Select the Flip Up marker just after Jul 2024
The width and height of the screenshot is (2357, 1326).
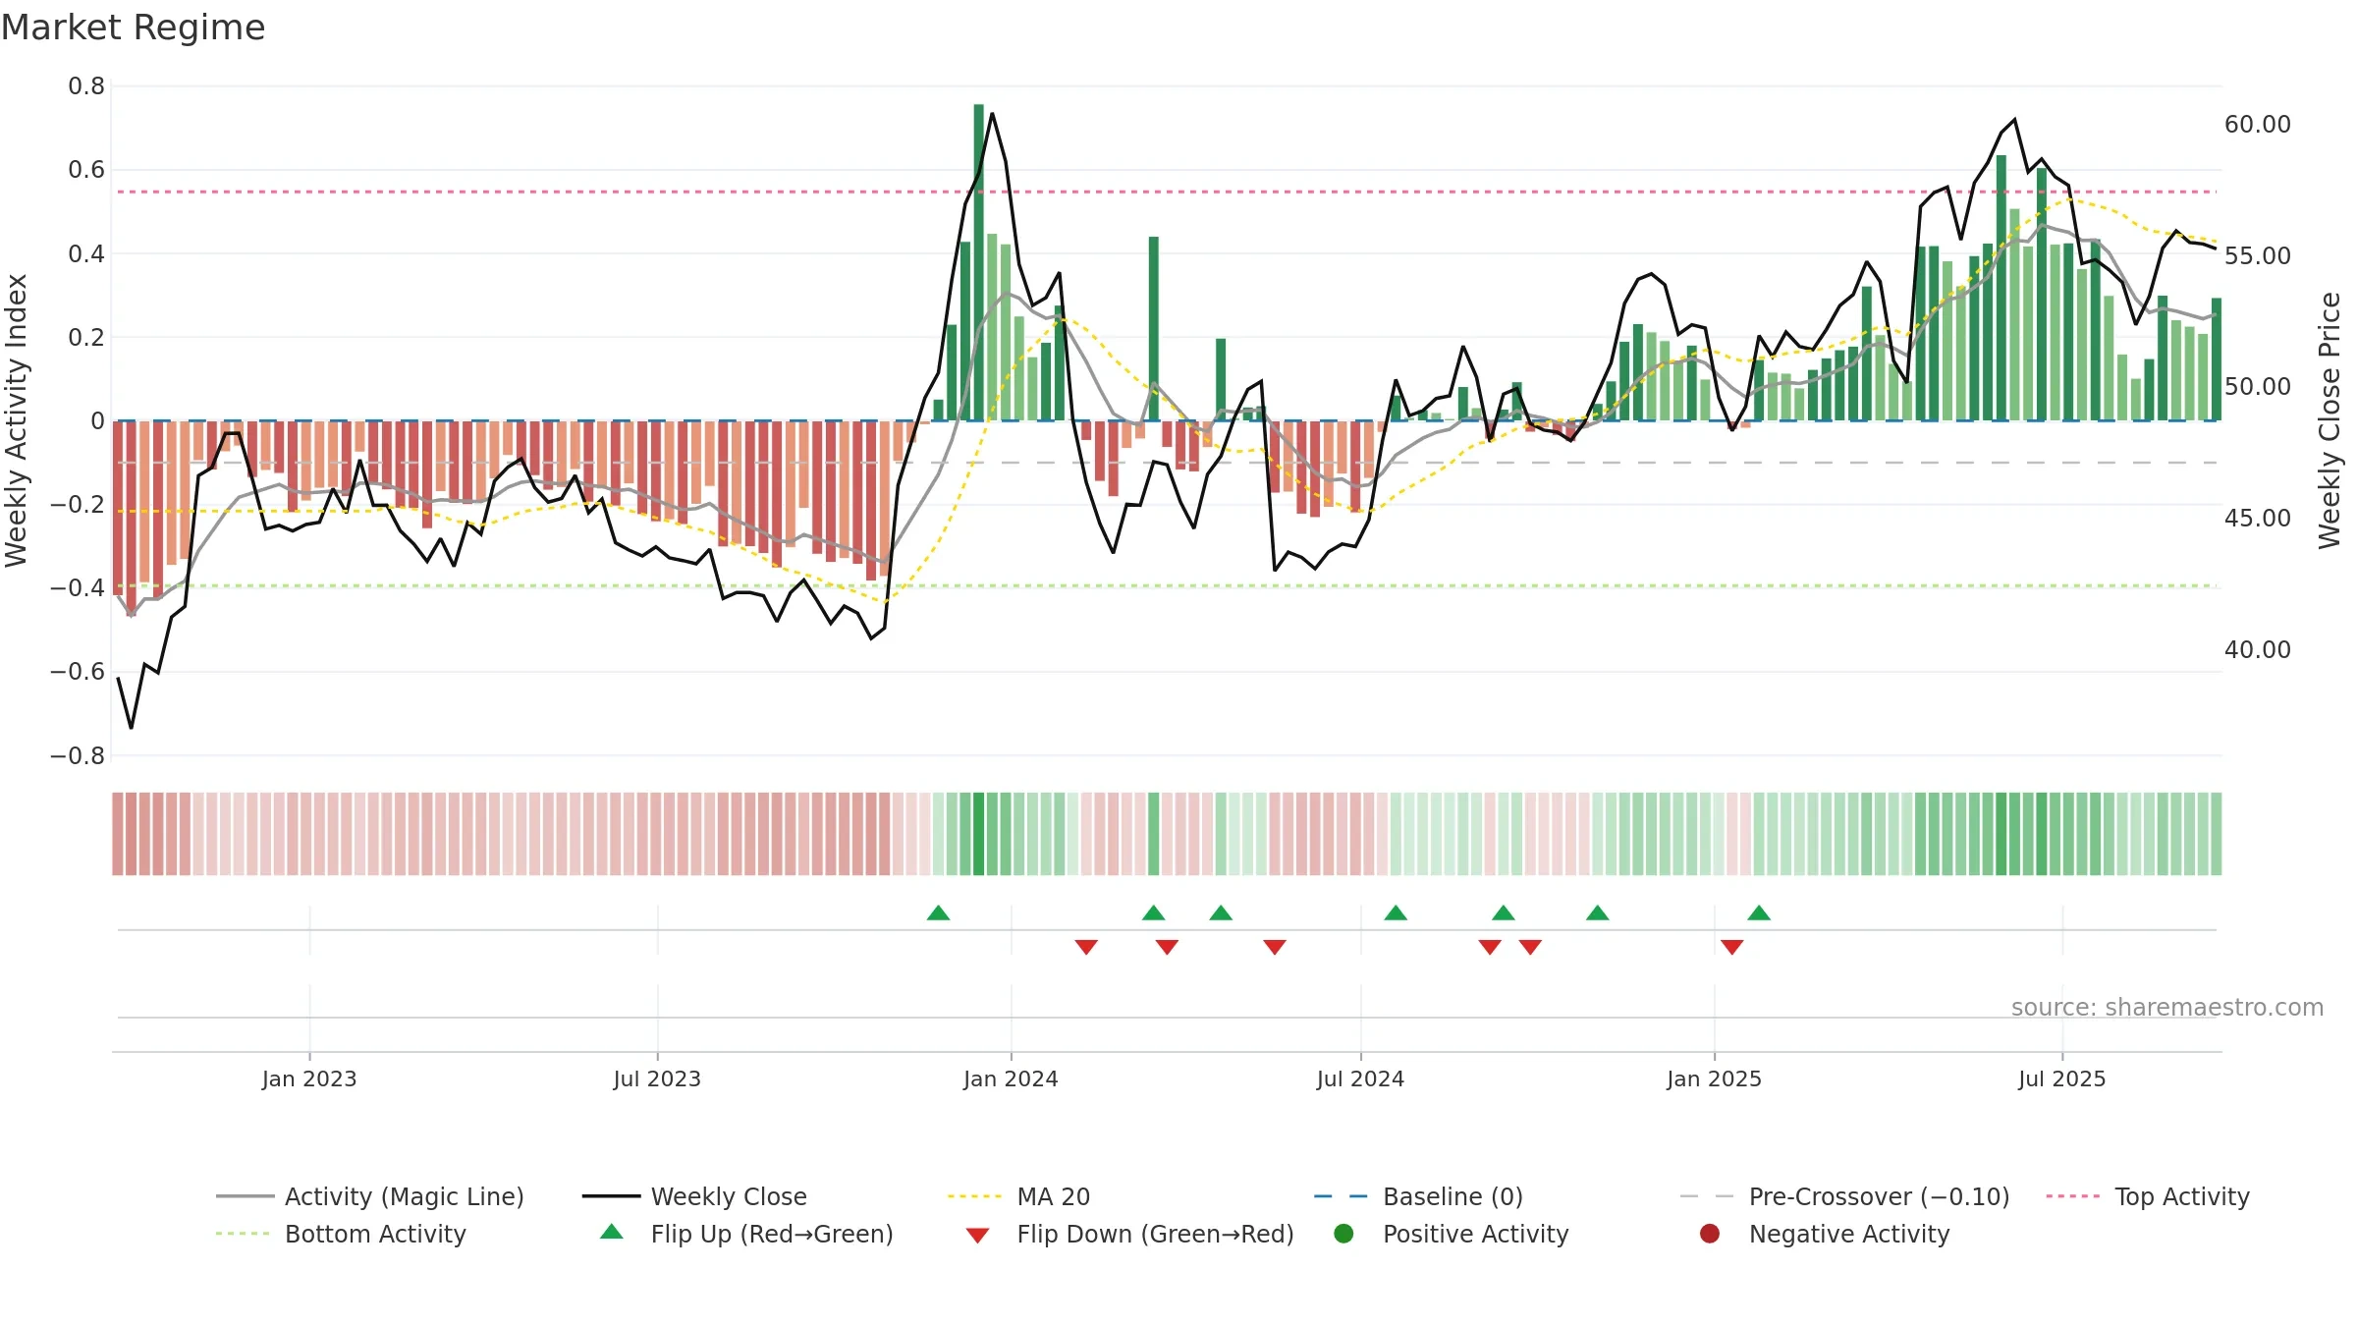pyautogui.click(x=1396, y=912)
